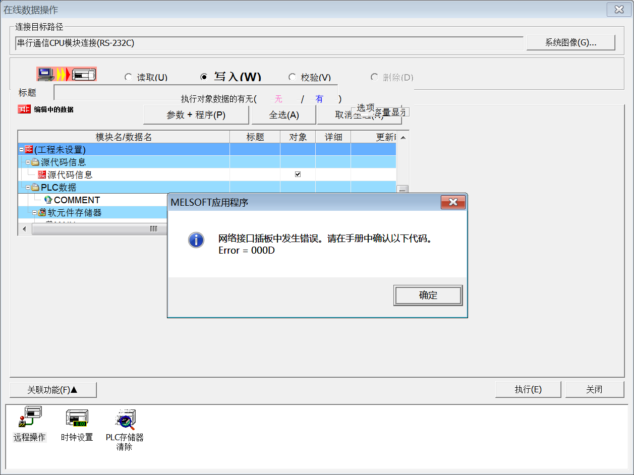The image size is (634, 475).
Task: Open the Clock Setting (时钟设置) icon
Action: tap(77, 419)
